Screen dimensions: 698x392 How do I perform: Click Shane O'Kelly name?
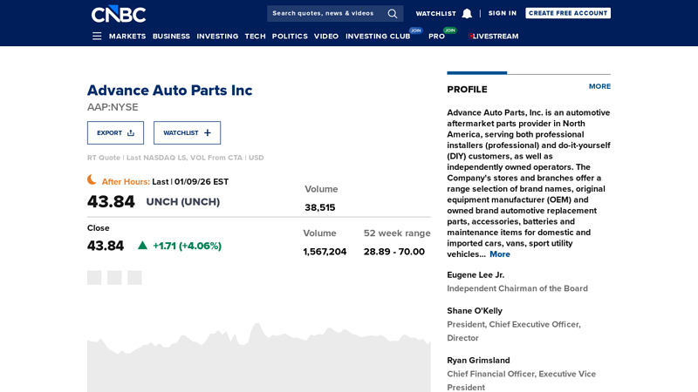(x=475, y=311)
